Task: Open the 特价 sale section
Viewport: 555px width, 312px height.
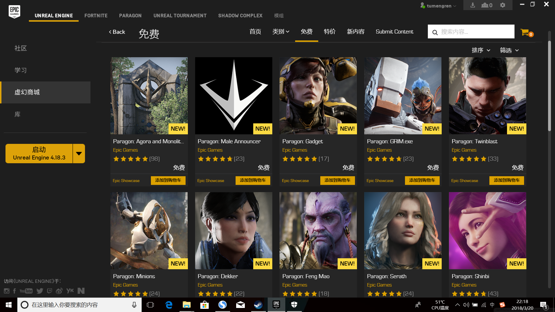Action: pos(330,32)
